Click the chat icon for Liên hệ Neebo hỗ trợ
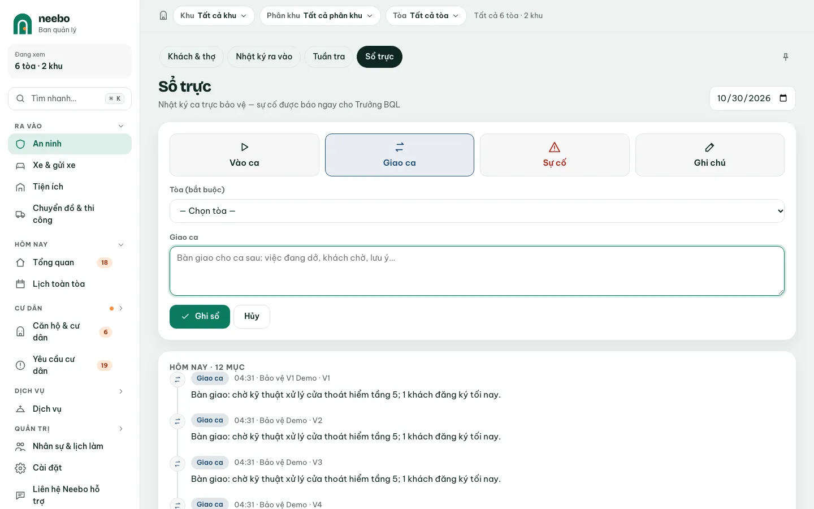The width and height of the screenshot is (814, 509). click(20, 495)
